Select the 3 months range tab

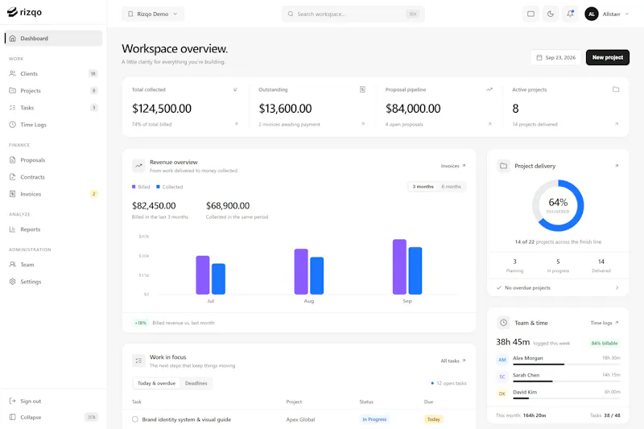pos(423,187)
